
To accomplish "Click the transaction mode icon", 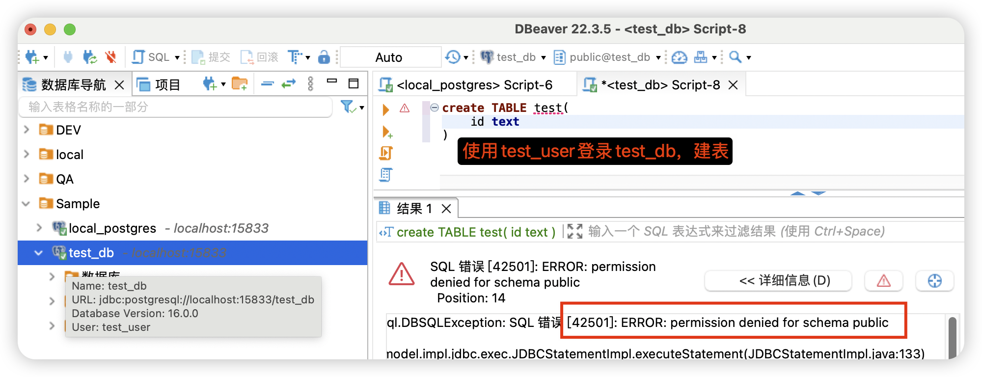I will coord(295,57).
